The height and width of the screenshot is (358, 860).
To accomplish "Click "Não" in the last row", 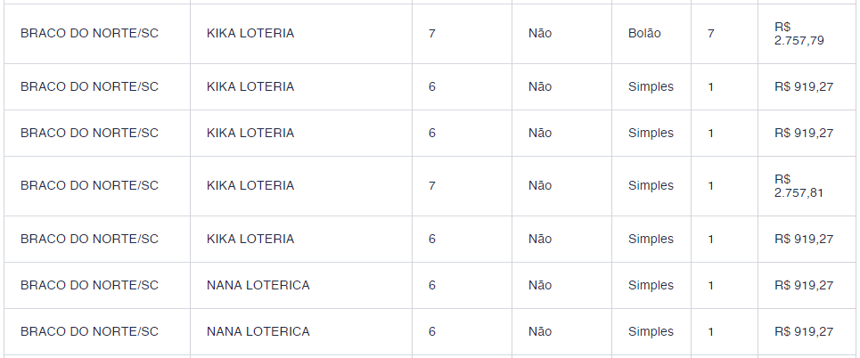I will 540,331.
